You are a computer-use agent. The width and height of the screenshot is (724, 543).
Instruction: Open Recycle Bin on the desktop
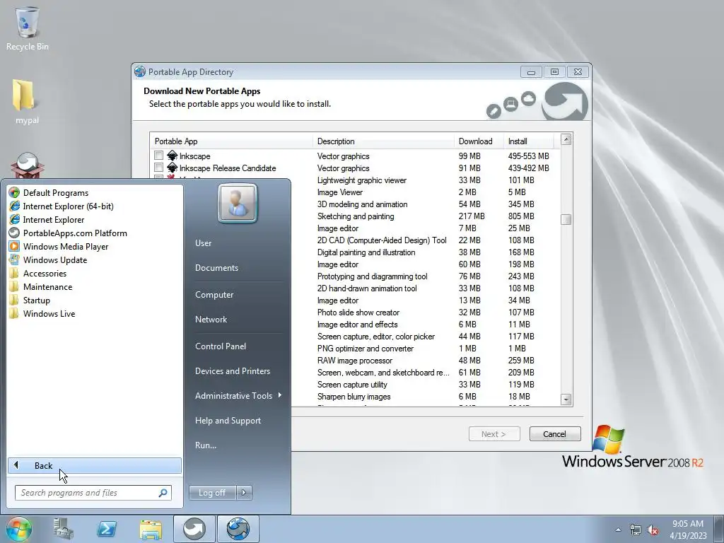point(28,28)
